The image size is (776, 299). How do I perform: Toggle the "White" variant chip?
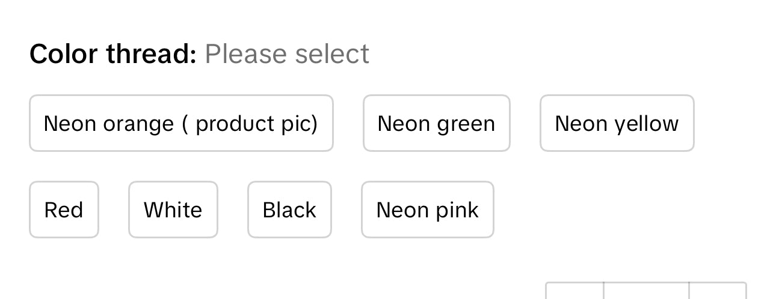tap(173, 210)
